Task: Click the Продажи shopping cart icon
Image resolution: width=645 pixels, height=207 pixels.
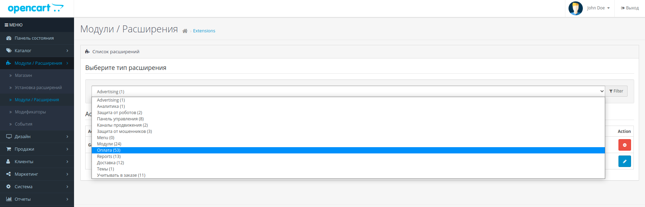Action: tap(9, 149)
